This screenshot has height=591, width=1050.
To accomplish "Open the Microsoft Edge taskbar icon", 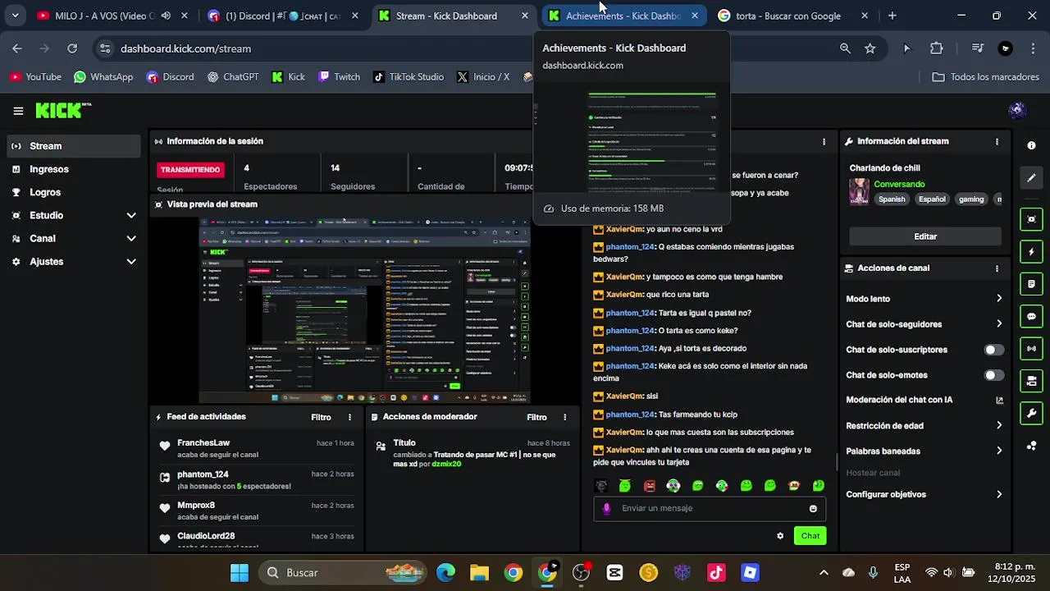I will pos(445,573).
